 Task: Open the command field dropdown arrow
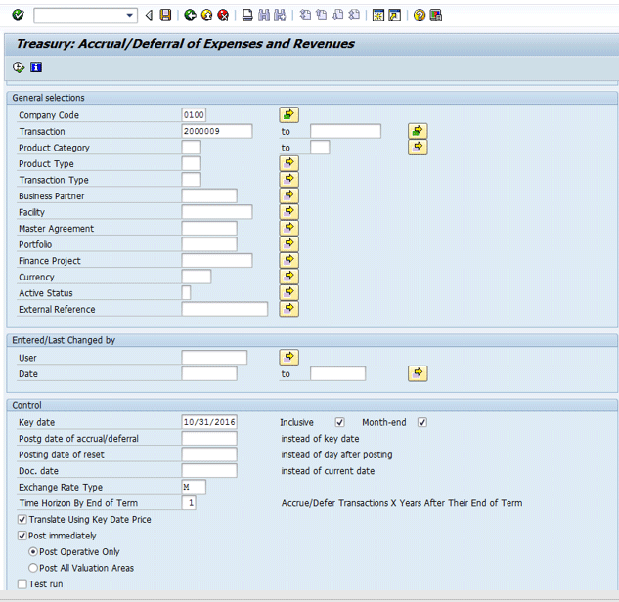coord(130,15)
